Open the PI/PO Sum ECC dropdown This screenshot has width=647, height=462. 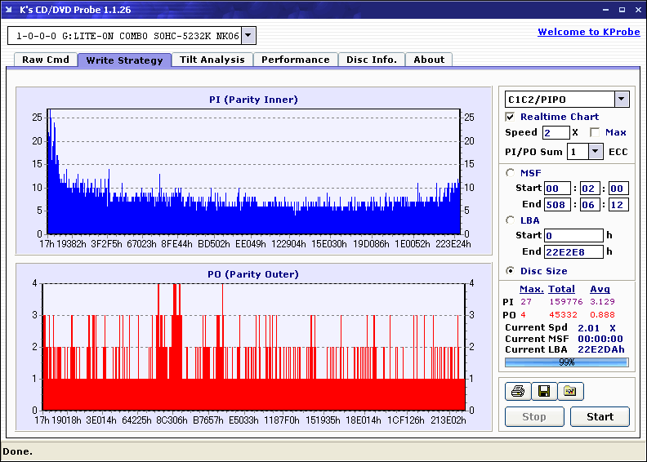coord(595,152)
